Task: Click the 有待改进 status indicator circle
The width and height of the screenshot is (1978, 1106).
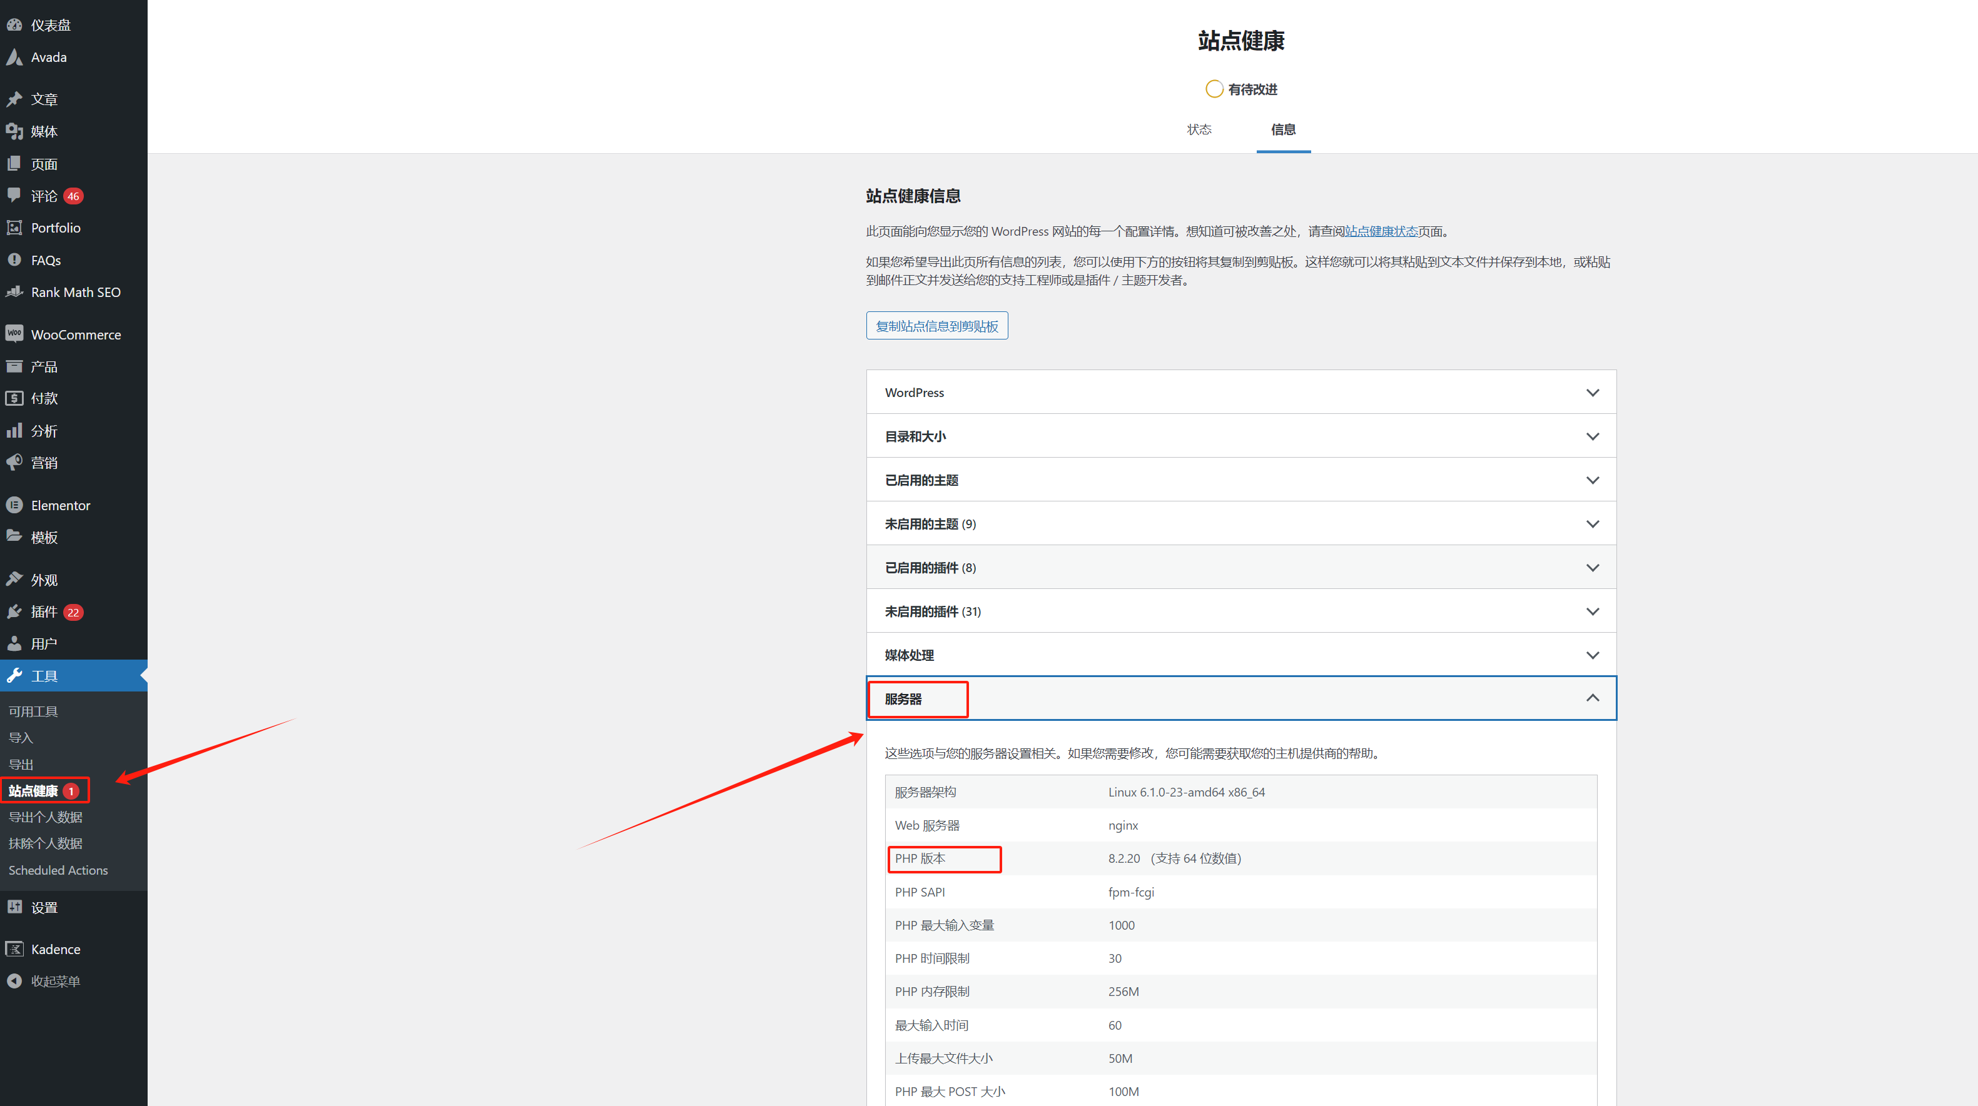Action: pos(1214,88)
